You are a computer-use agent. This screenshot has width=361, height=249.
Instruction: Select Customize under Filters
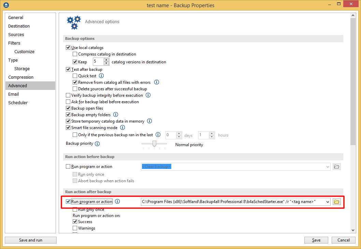pyautogui.click(x=25, y=51)
